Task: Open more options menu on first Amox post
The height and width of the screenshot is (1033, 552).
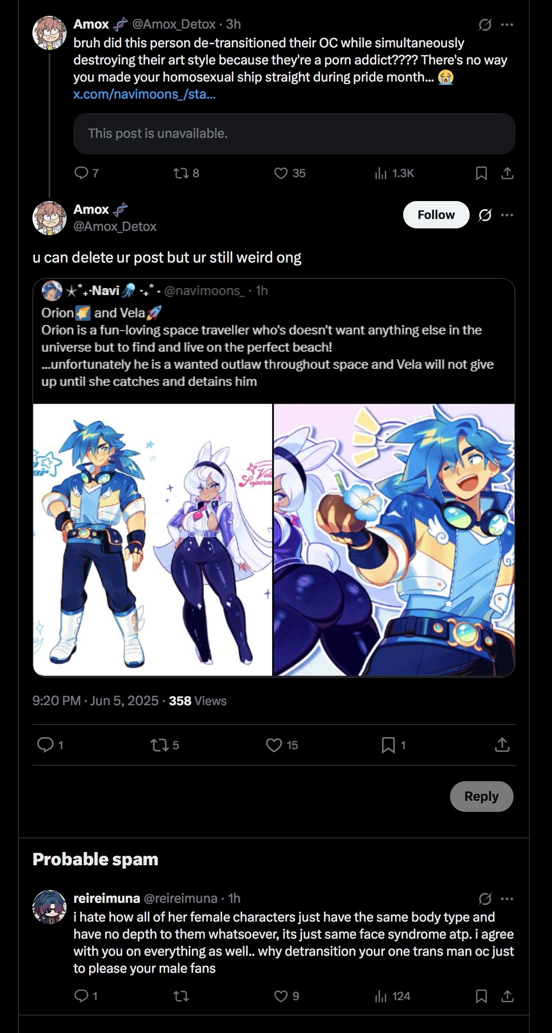Action: [x=507, y=25]
